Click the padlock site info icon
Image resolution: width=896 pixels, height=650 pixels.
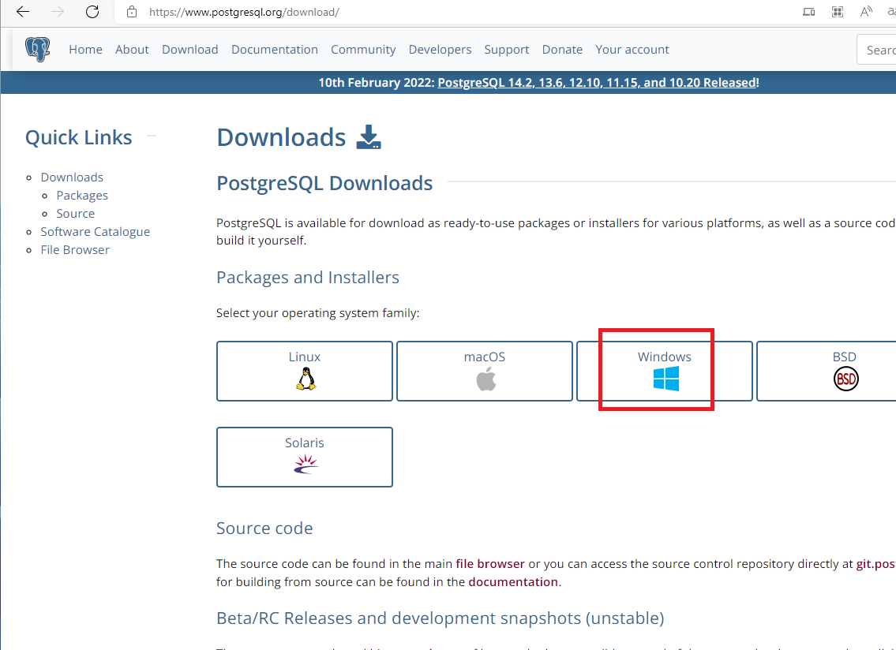(132, 12)
